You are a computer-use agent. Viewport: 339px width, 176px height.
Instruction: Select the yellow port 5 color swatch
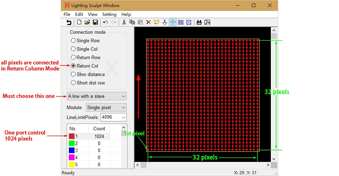click(x=72, y=165)
